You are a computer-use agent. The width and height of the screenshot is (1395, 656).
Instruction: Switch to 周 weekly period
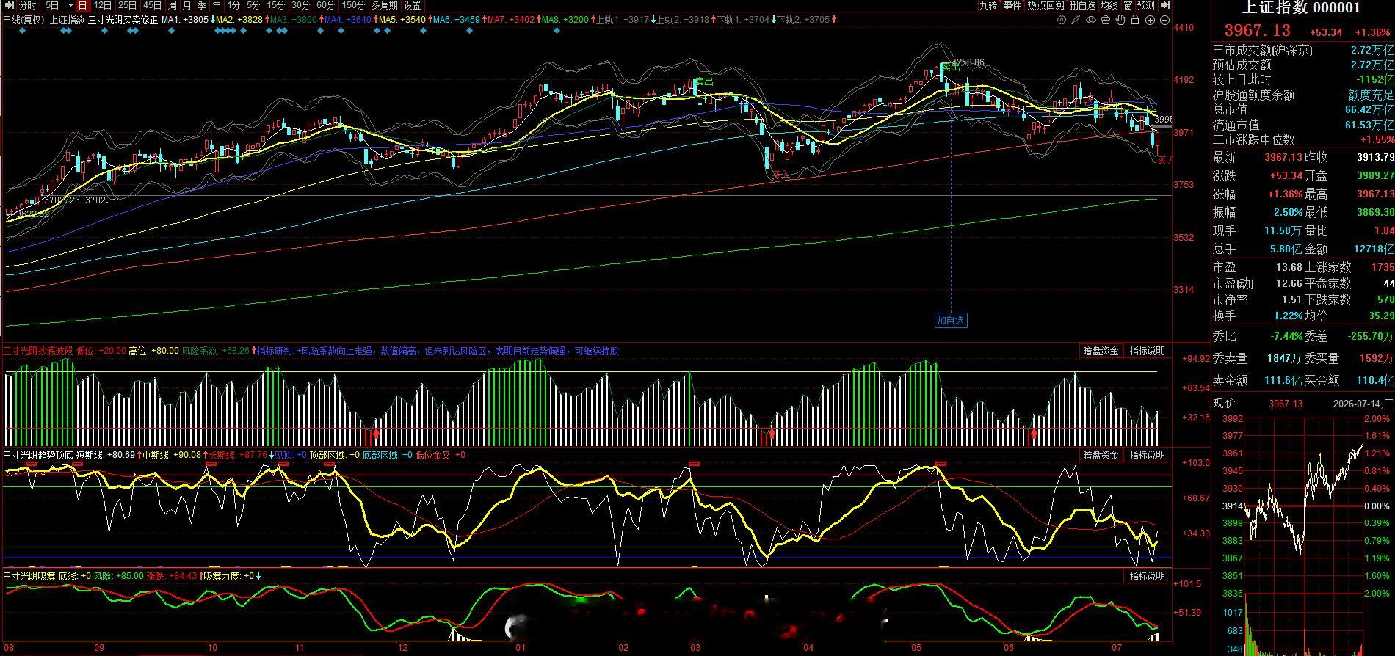pos(173,5)
